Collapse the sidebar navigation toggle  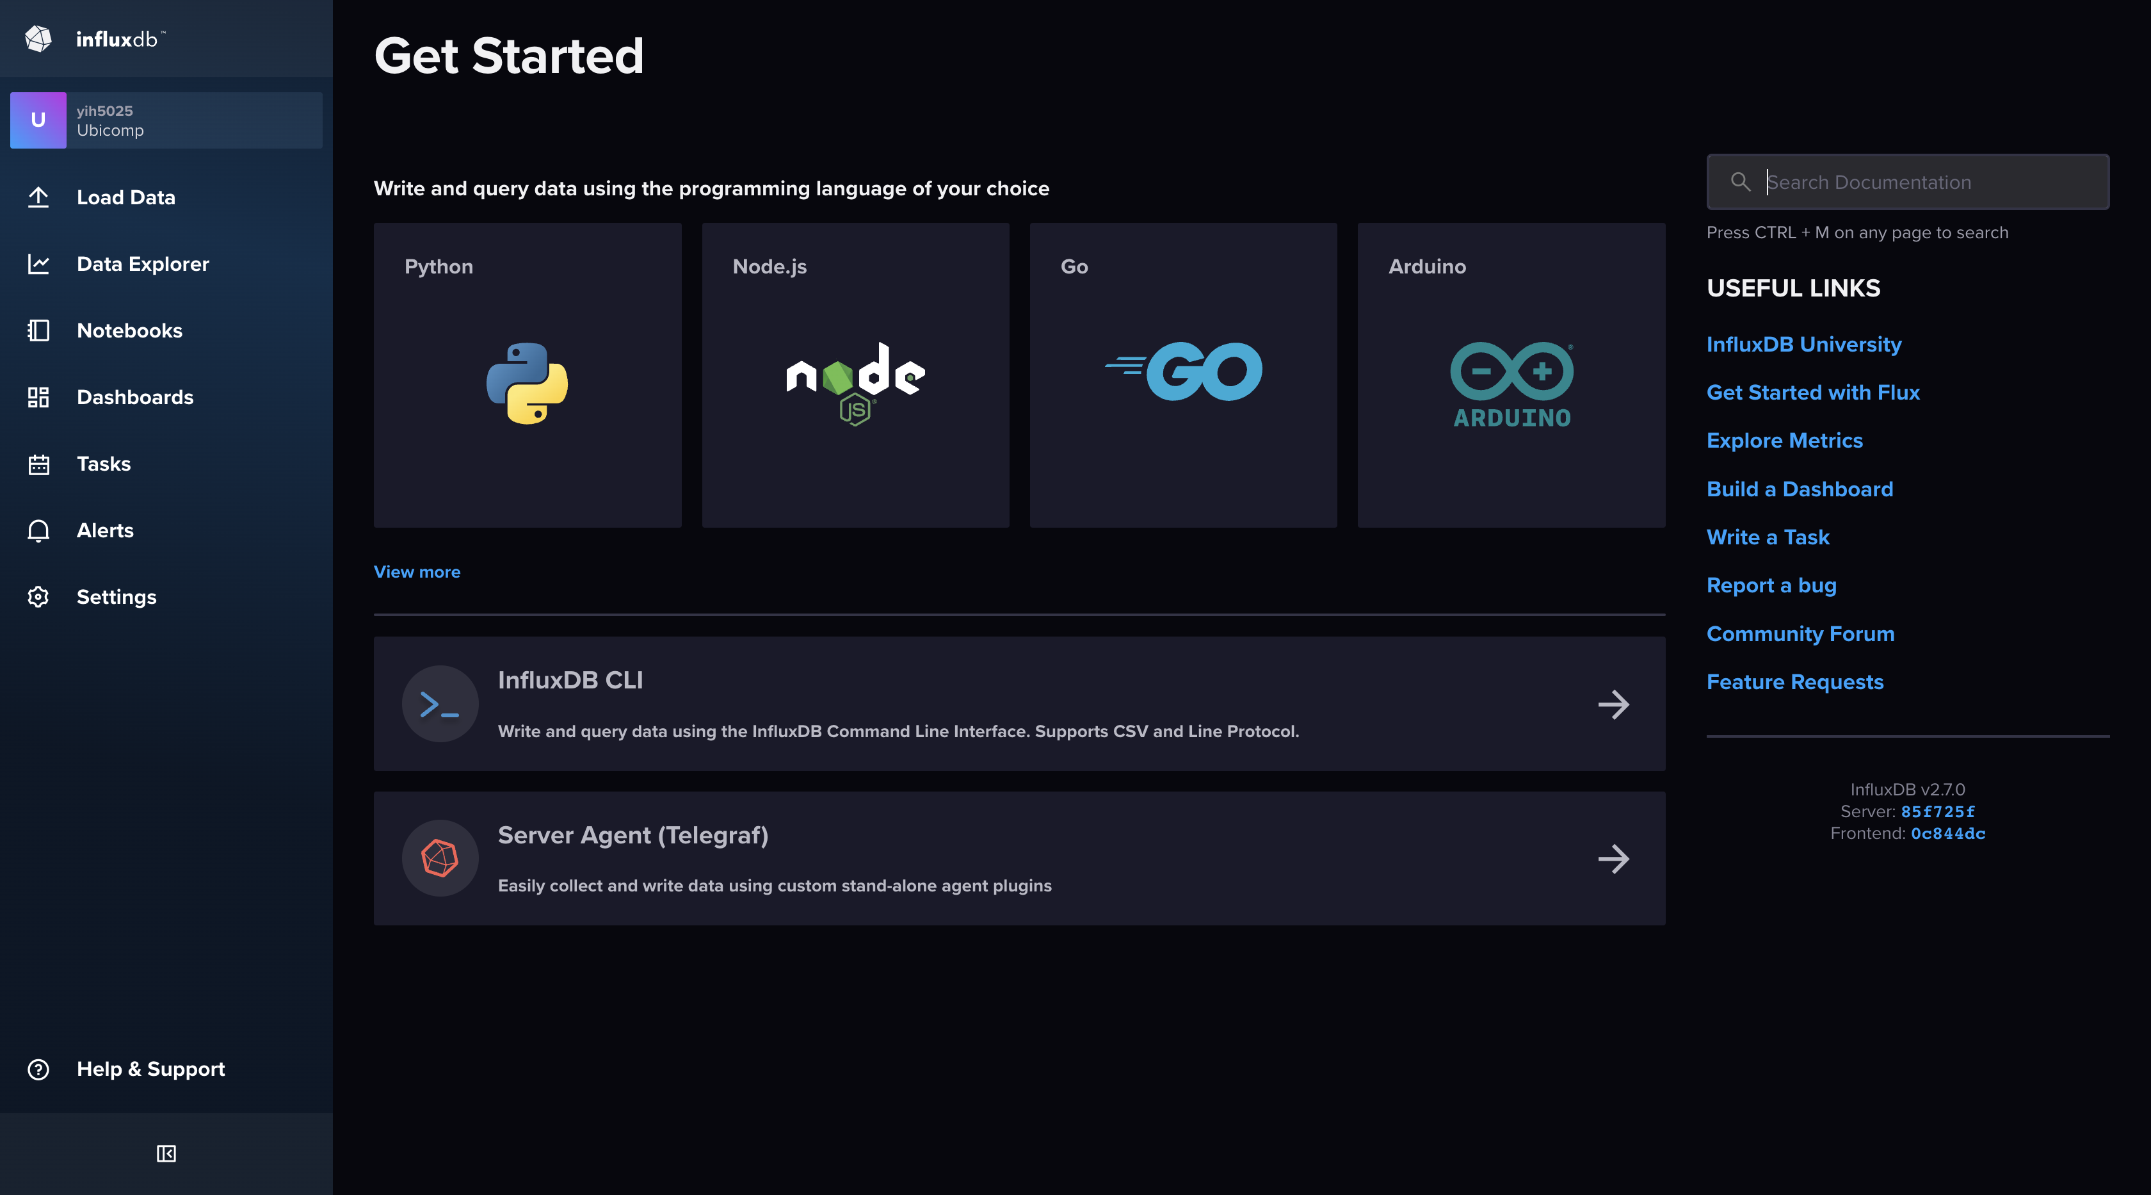pos(166,1153)
